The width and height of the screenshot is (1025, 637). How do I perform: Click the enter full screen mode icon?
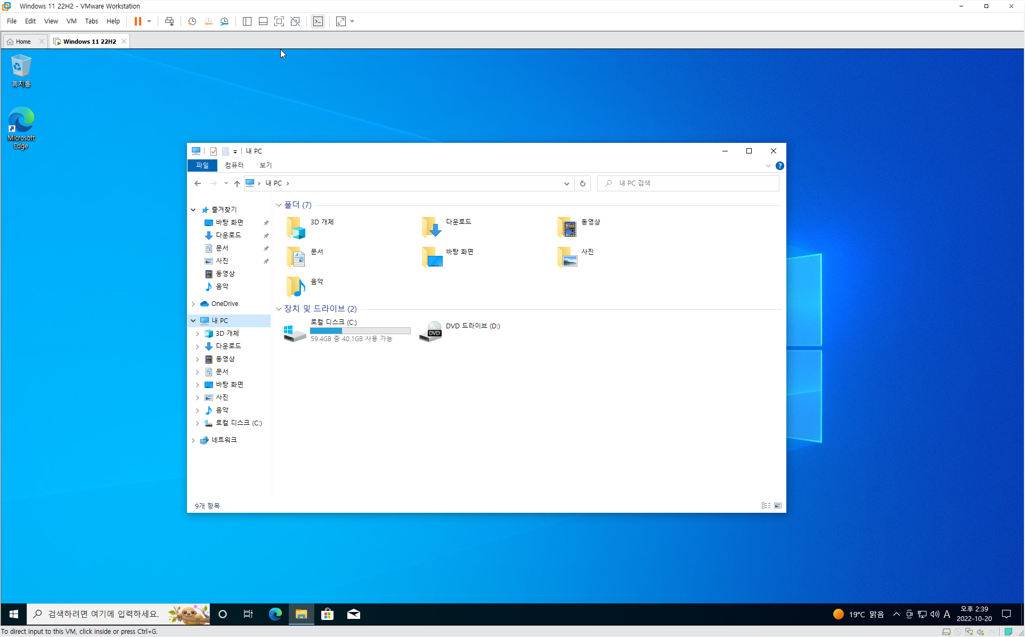(x=279, y=21)
